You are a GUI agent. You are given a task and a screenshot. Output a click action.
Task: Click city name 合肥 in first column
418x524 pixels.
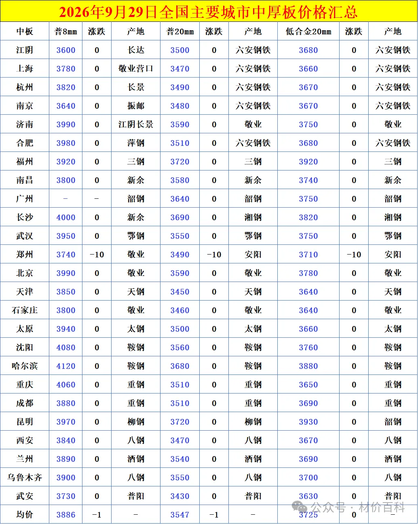[25, 143]
